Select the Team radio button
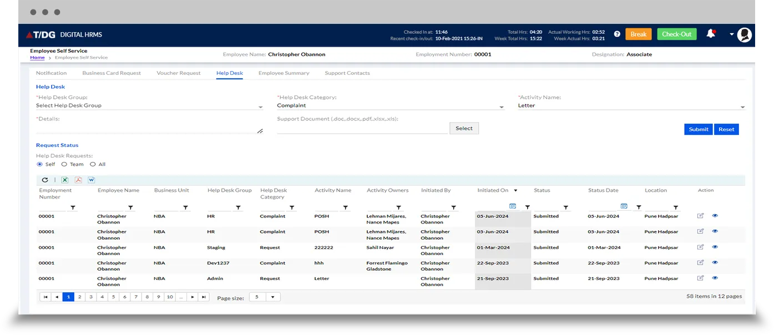Screen dimensions: 774x335 64,164
